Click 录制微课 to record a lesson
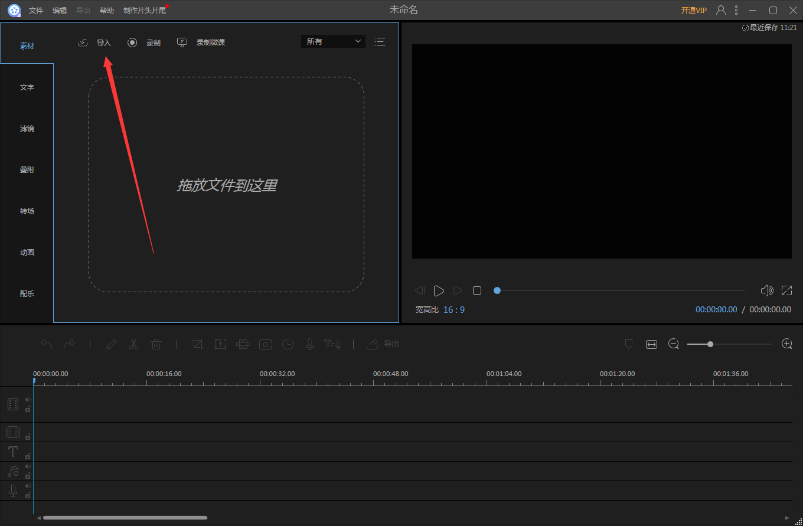803x526 pixels. click(x=210, y=42)
